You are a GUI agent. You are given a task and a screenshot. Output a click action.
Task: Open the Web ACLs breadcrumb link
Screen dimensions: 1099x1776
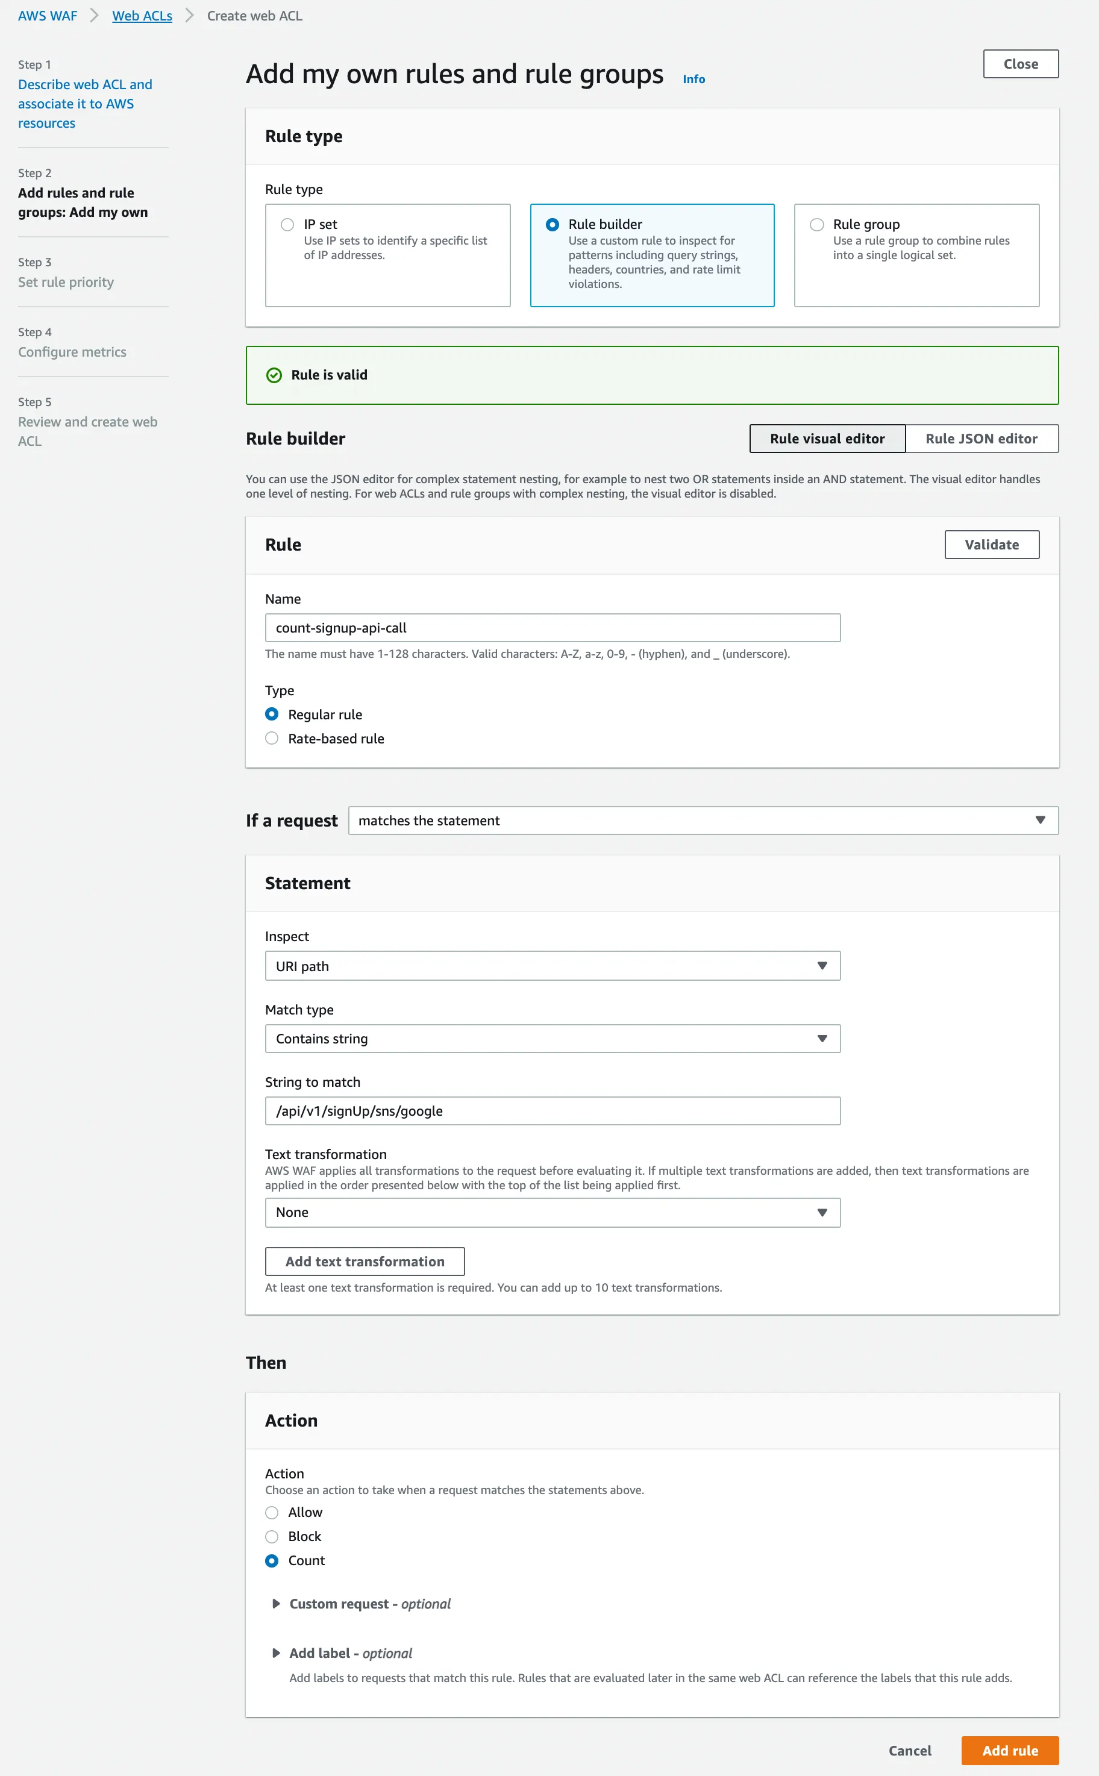click(x=142, y=16)
